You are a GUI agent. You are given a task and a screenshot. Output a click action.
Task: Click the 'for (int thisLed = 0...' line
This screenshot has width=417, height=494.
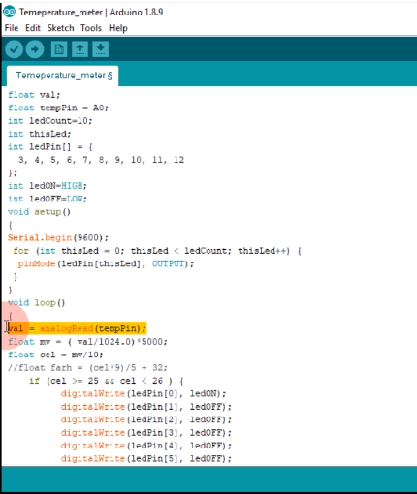(x=157, y=251)
